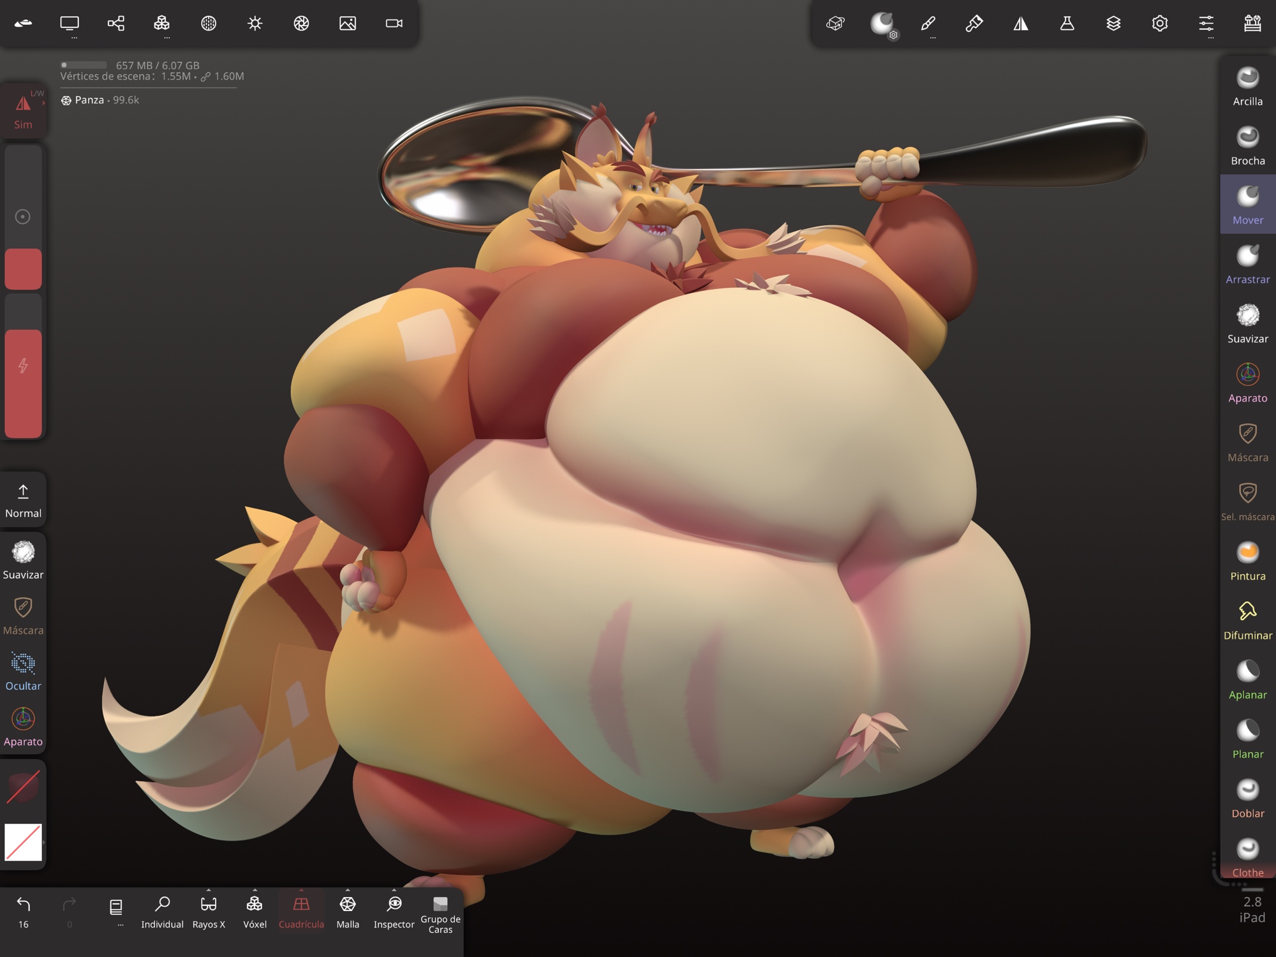Pick the Pintura paint tool
This screenshot has height=957, width=1276.
click(x=1247, y=561)
